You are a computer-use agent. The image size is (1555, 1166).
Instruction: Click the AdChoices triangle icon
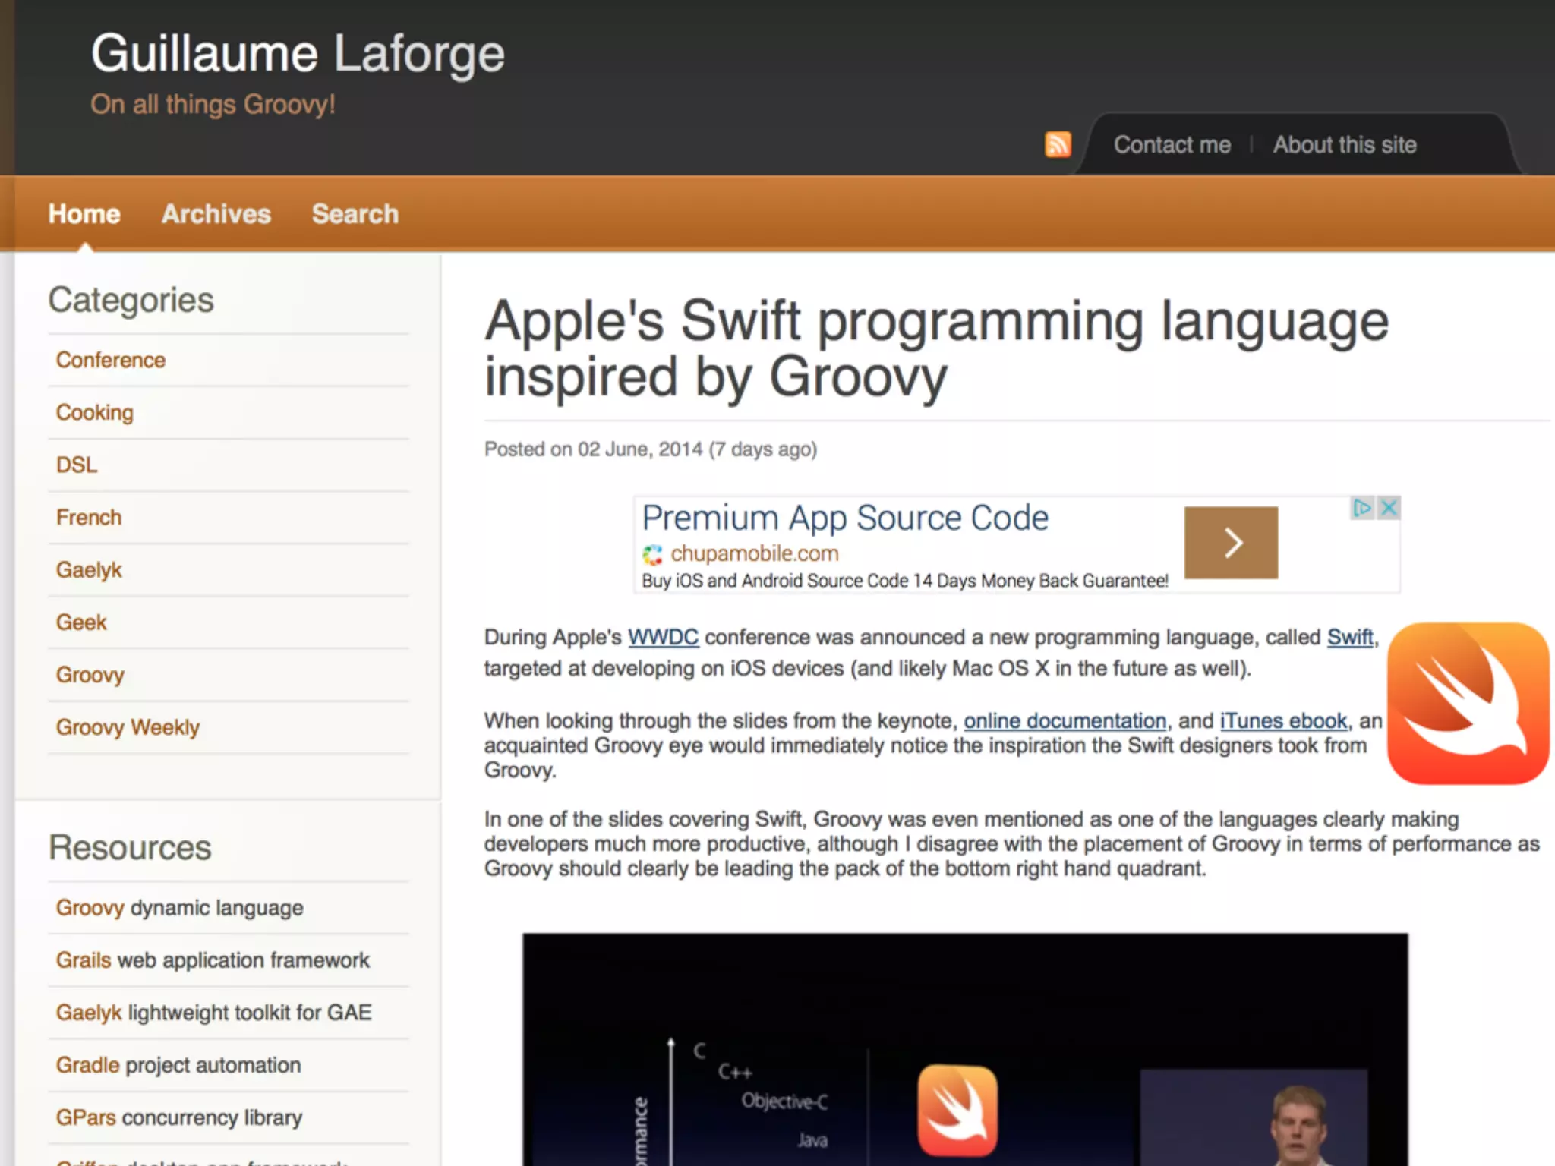click(x=1362, y=508)
